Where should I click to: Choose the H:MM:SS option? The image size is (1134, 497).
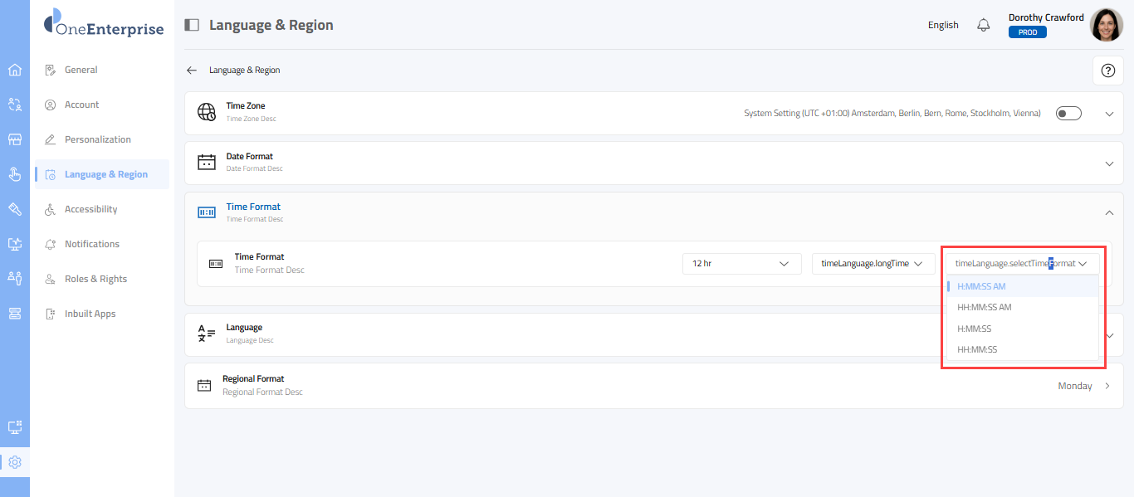click(x=975, y=329)
